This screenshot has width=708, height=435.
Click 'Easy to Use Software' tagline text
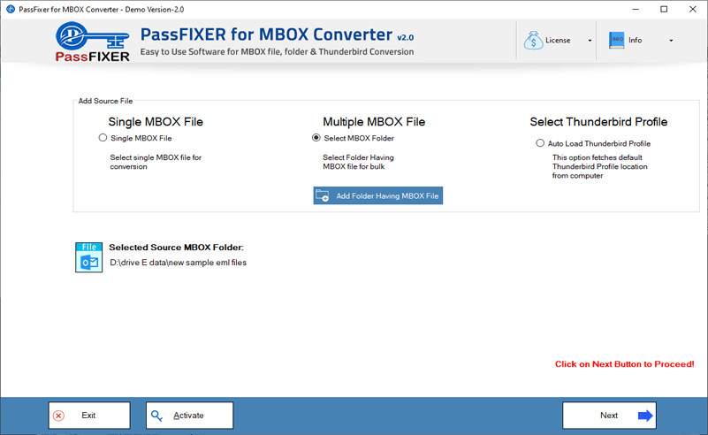(x=277, y=51)
